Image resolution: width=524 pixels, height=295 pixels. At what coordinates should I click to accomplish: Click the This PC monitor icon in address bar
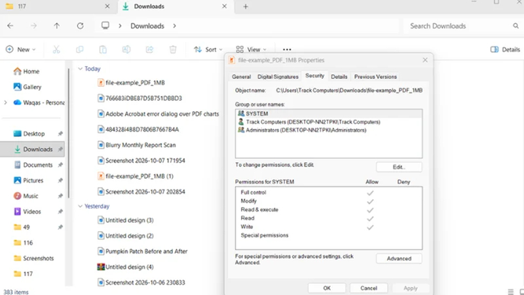(105, 26)
